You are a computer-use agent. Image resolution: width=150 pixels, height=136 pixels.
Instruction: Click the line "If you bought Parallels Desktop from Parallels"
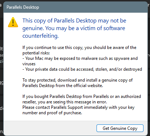click(82, 96)
